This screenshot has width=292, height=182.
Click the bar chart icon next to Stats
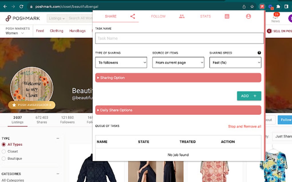(x=227, y=16)
